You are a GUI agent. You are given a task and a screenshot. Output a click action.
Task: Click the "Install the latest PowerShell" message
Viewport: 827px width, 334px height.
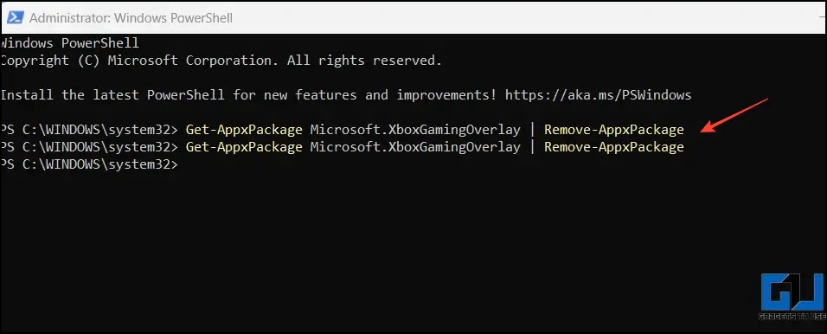pyautogui.click(x=345, y=95)
